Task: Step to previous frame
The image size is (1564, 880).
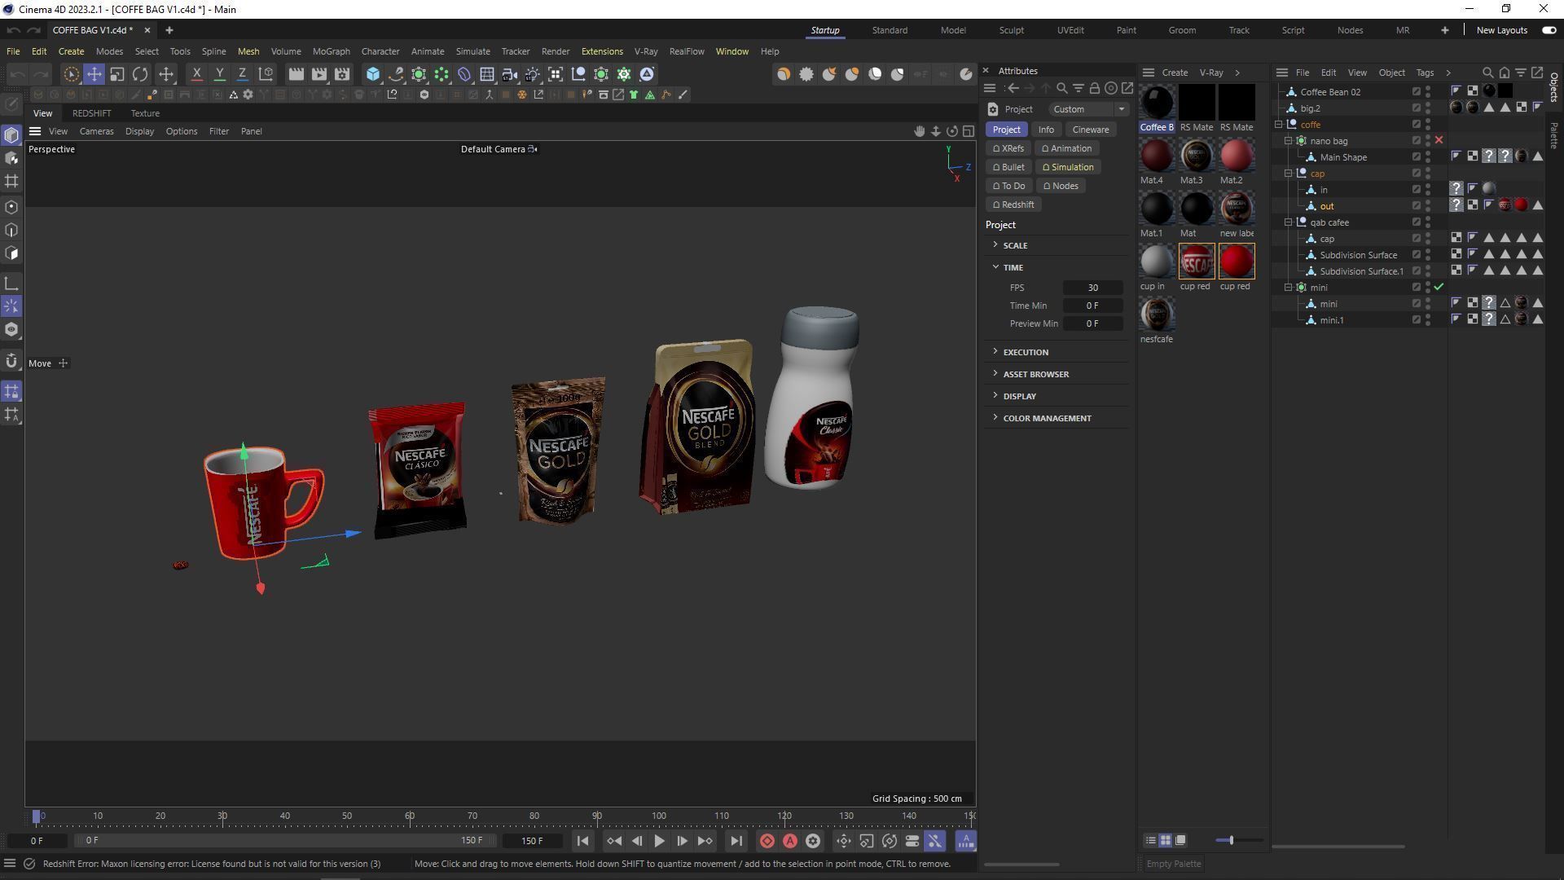Action: pyautogui.click(x=637, y=841)
